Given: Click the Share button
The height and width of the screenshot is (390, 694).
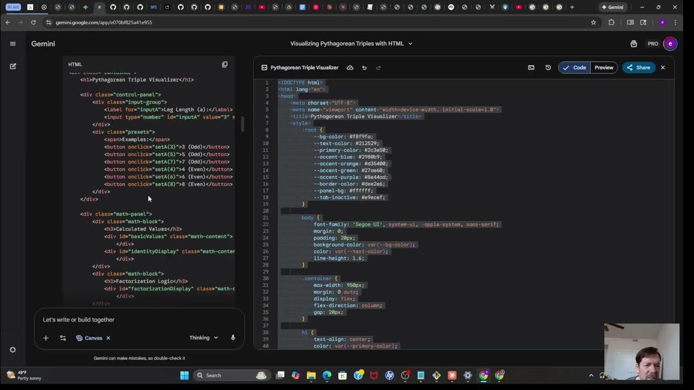Looking at the screenshot, I should [x=639, y=67].
